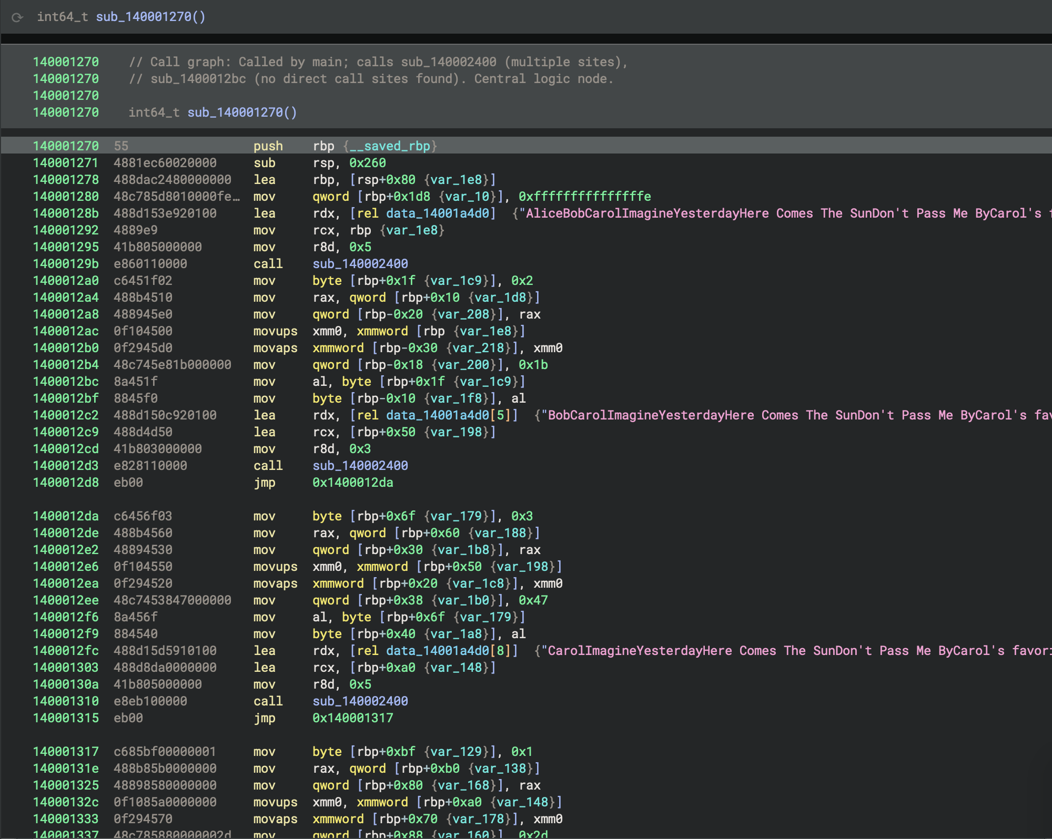Select address 140001270 on push rbp line
The width and height of the screenshot is (1052, 839).
[x=66, y=146]
